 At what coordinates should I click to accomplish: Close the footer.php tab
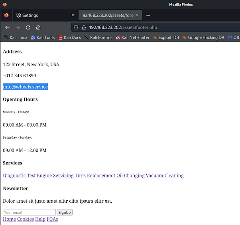pyautogui.click(x=138, y=15)
